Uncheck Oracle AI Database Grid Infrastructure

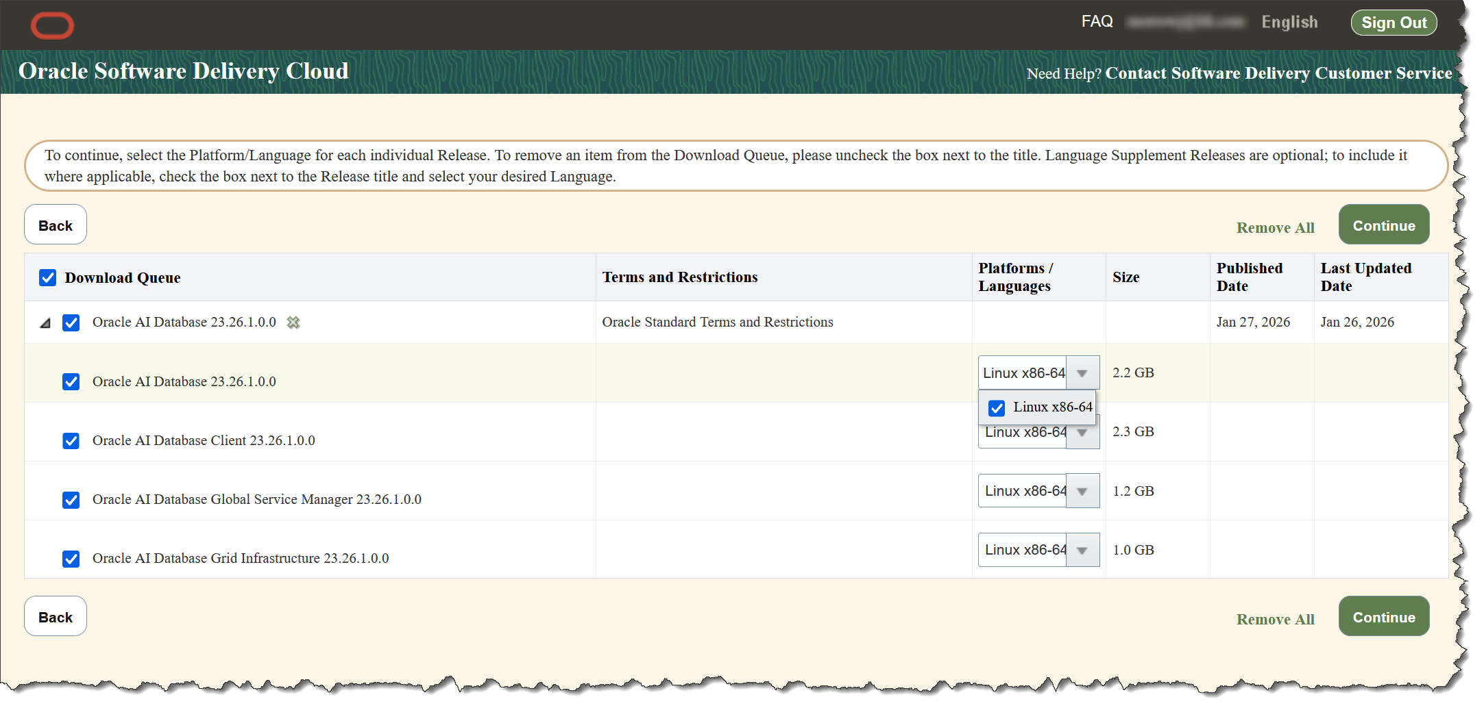coord(71,559)
